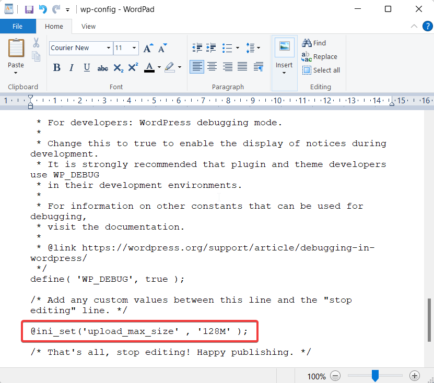Toggle strikethrough formatting
Screen dimensions: 434x383
(102, 68)
